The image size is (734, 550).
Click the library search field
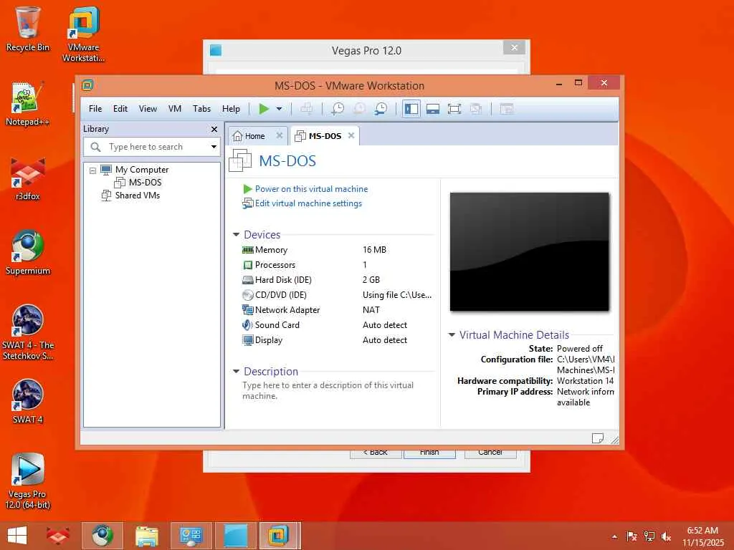coord(152,147)
